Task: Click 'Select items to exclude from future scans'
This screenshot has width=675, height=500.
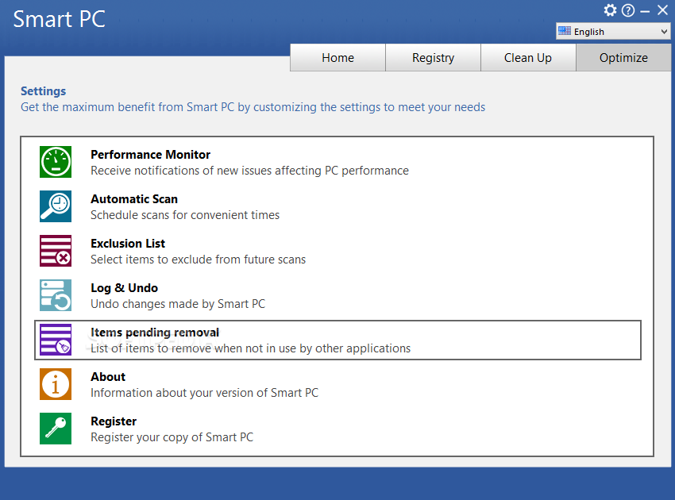Action: pyautogui.click(x=198, y=260)
